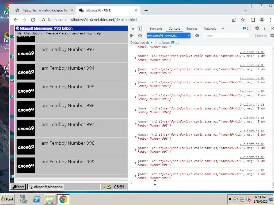Open the host Windows Start button
The width and height of the screenshot is (274, 205).
pyautogui.click(x=7, y=199)
